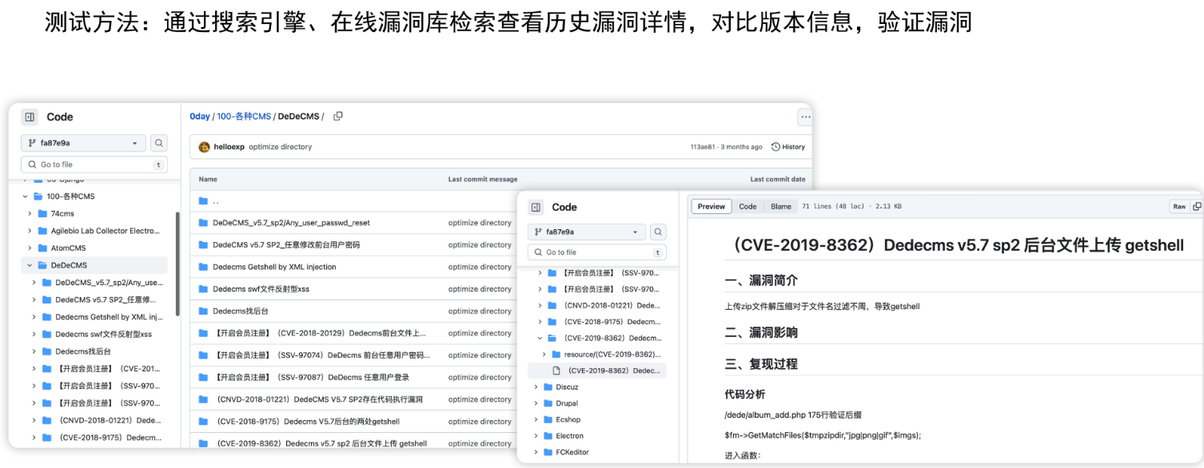
Task: Open the History link
Action: tap(788, 147)
